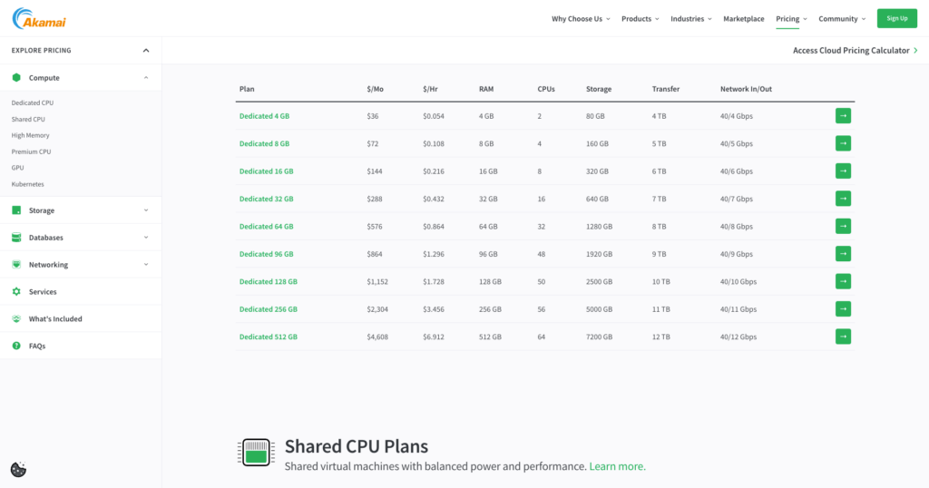The height and width of the screenshot is (488, 929).
Task: Collapse the Explore Pricing panel
Action: tap(146, 50)
